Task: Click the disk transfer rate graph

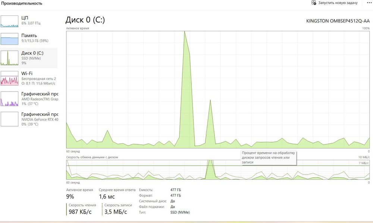Action: click(218, 169)
